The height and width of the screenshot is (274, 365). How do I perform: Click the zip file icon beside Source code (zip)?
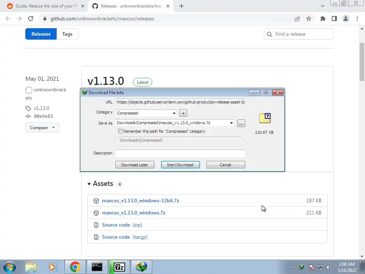point(96,225)
